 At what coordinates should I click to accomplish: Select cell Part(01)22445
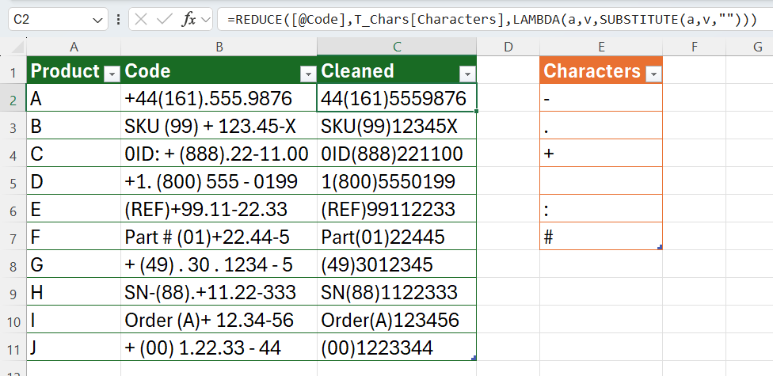pos(397,236)
